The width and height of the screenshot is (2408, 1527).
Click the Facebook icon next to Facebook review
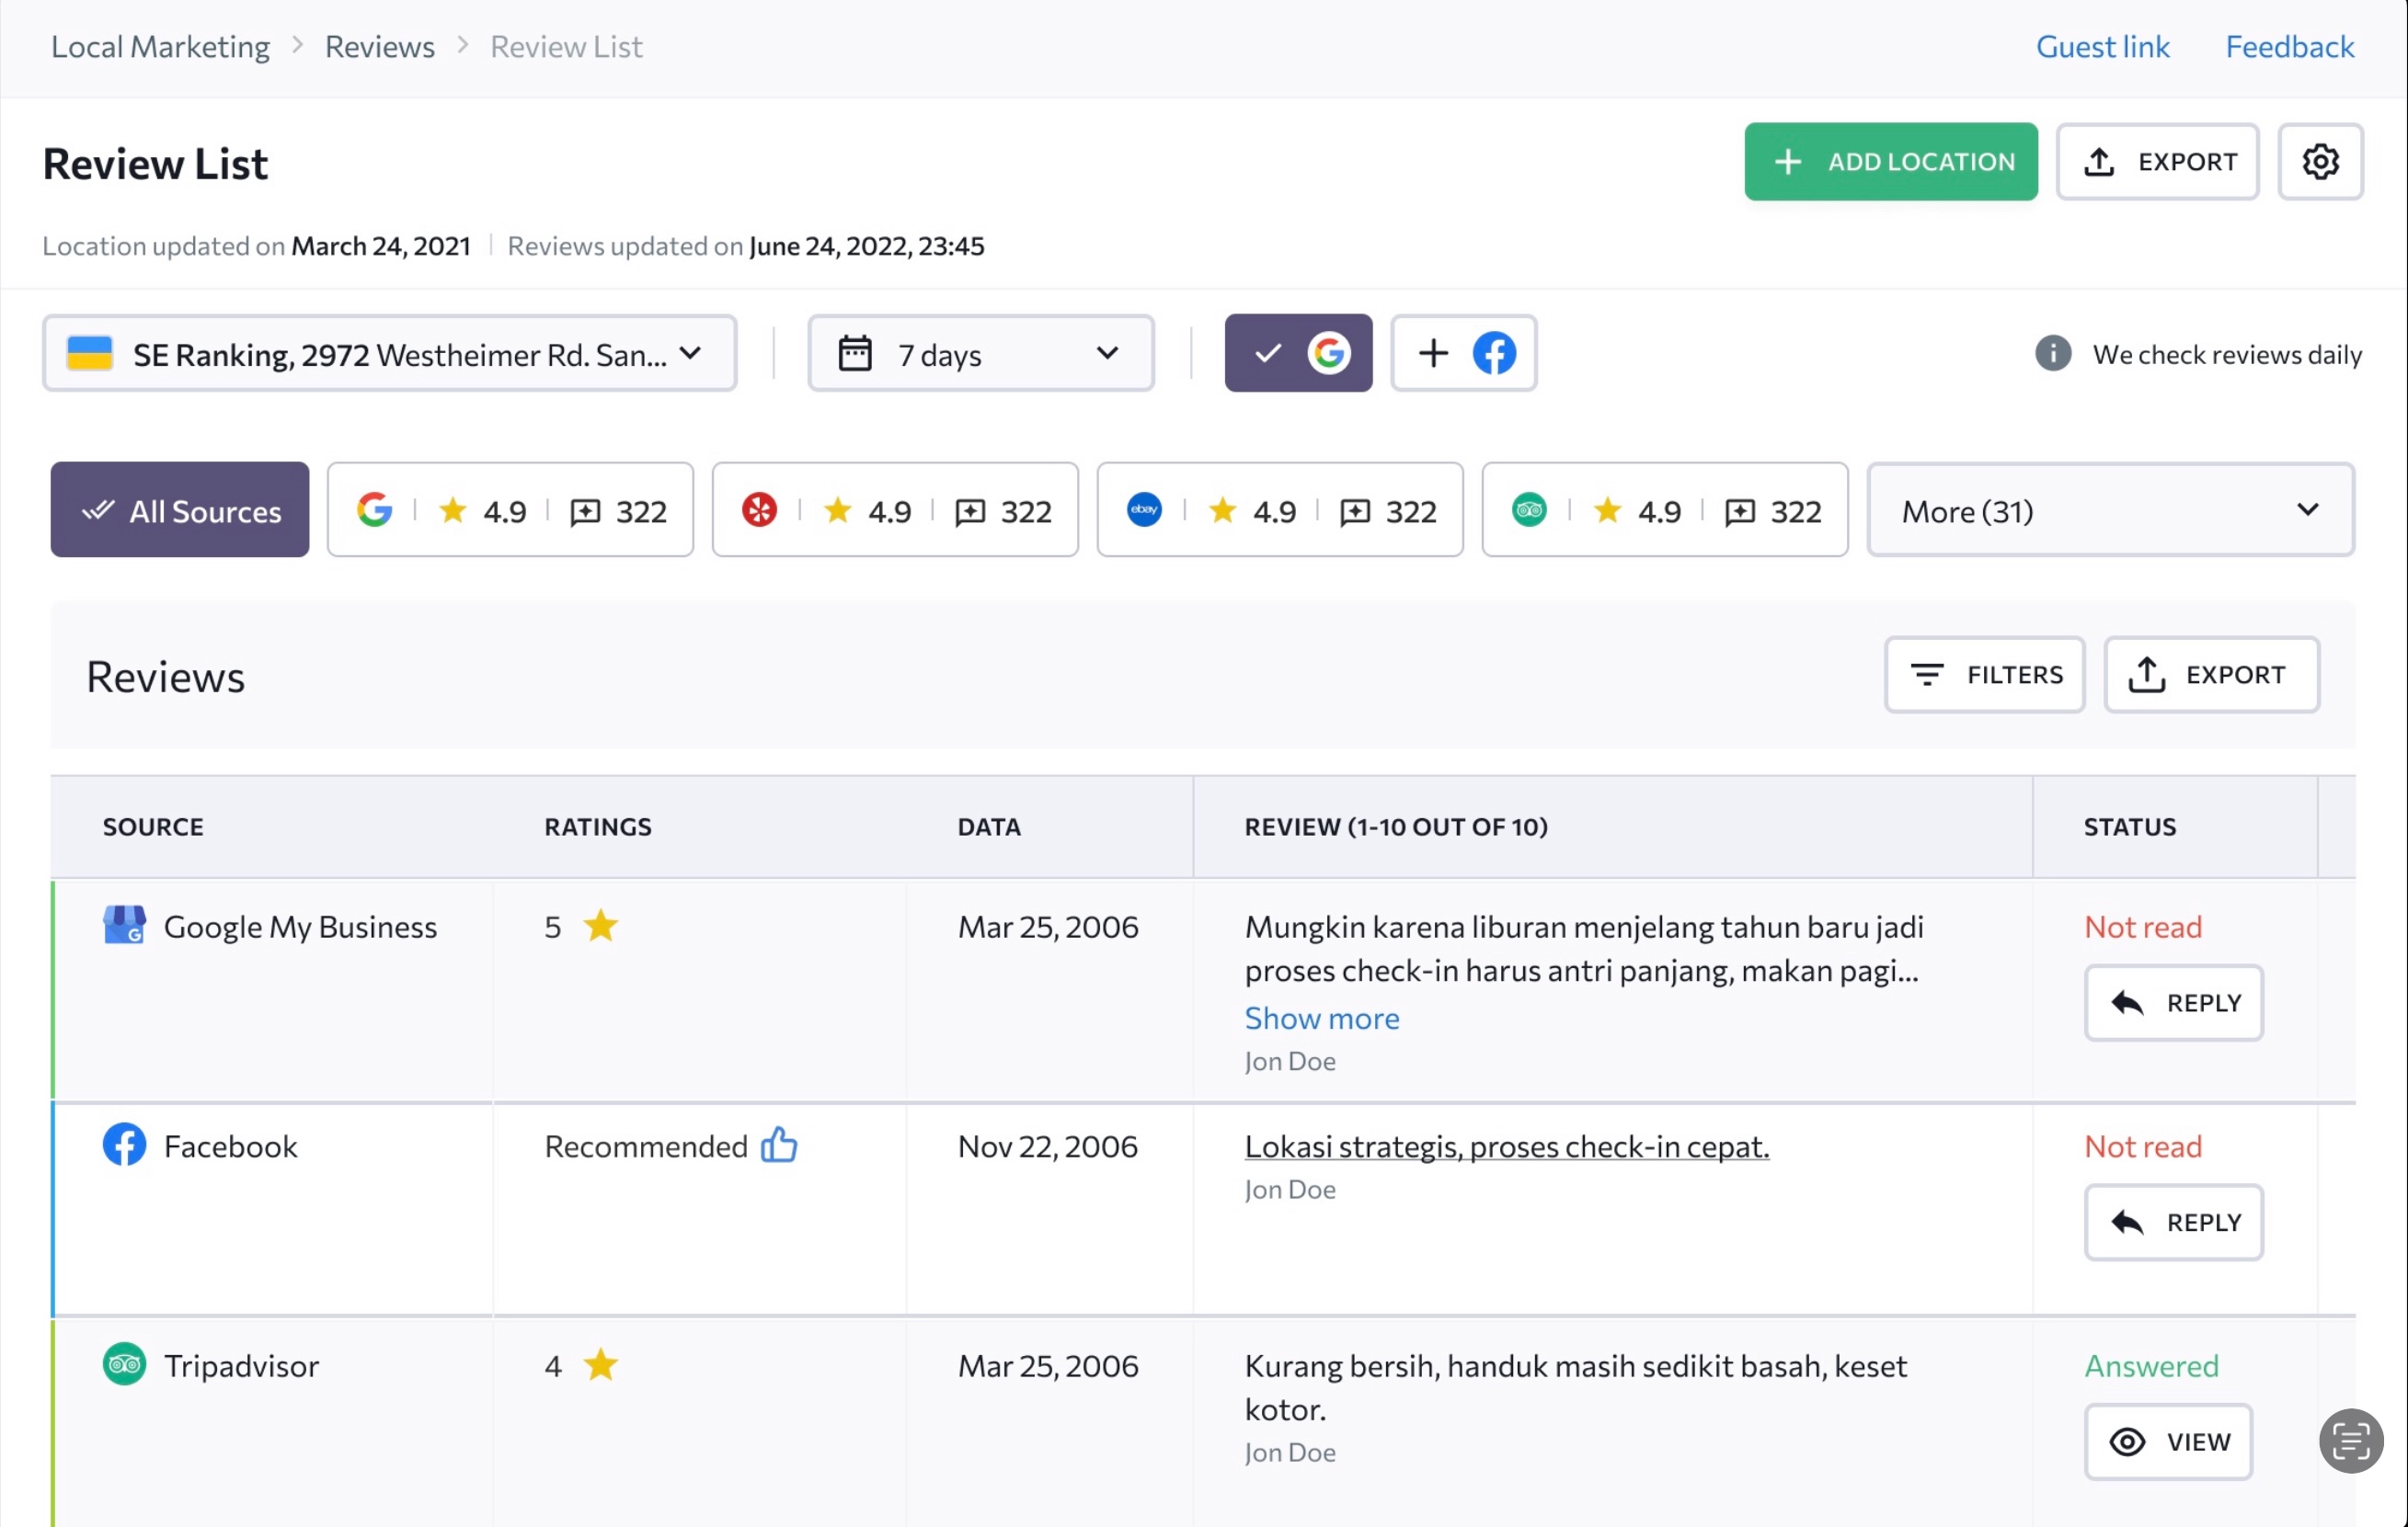pyautogui.click(x=124, y=1145)
